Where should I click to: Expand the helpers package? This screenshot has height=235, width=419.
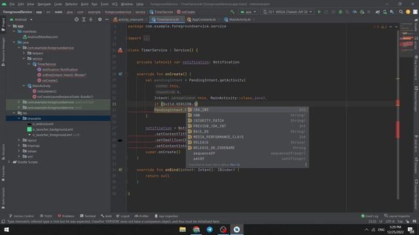point(24,54)
